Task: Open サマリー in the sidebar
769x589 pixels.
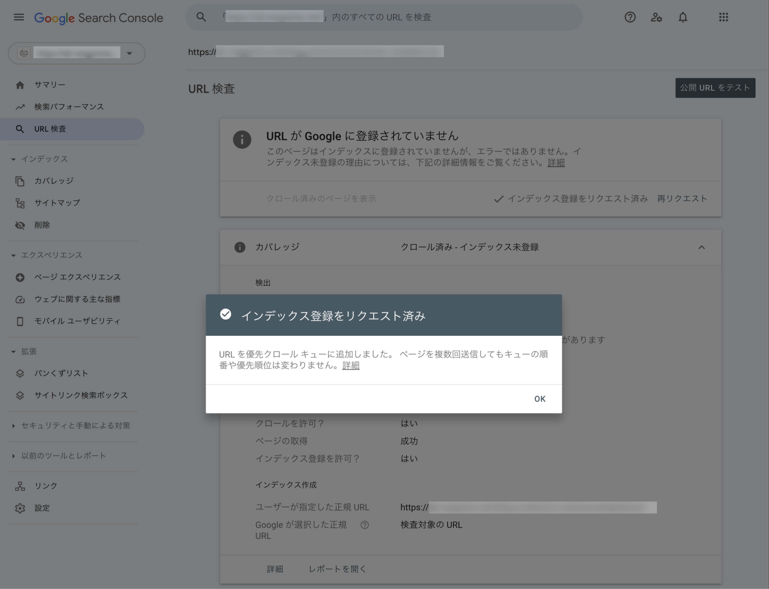Action: click(x=50, y=85)
